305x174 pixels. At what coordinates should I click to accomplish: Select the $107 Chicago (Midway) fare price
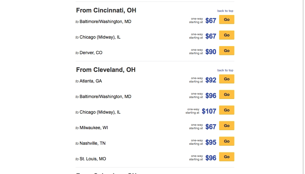[209, 111]
